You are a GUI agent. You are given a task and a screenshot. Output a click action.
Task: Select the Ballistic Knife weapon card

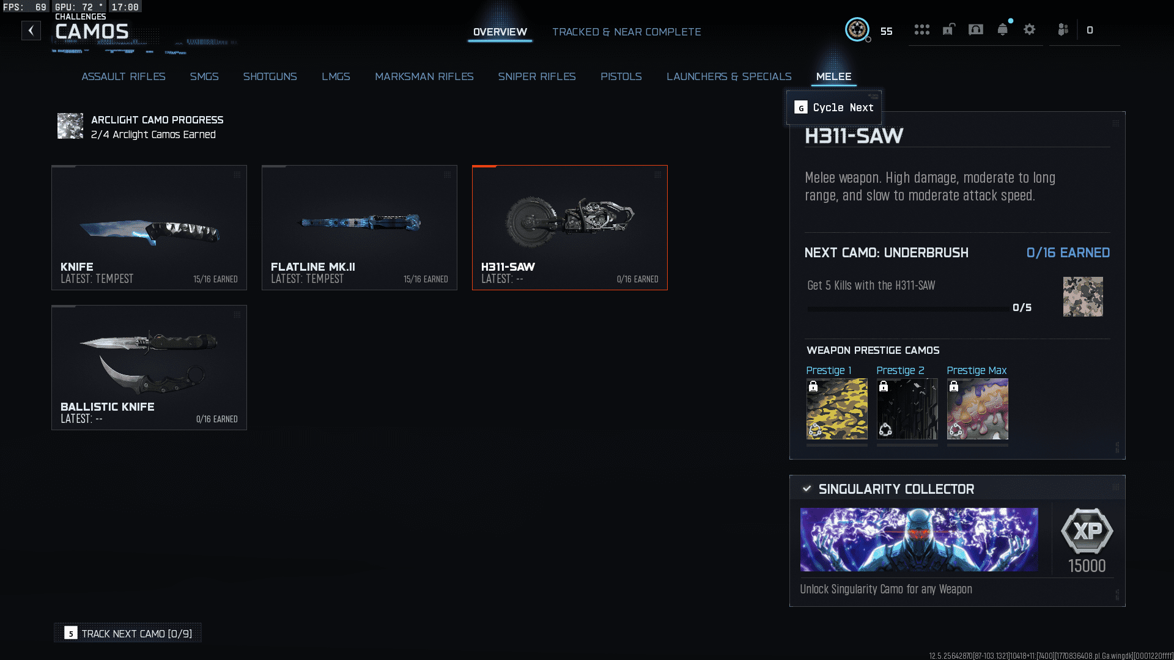point(149,368)
